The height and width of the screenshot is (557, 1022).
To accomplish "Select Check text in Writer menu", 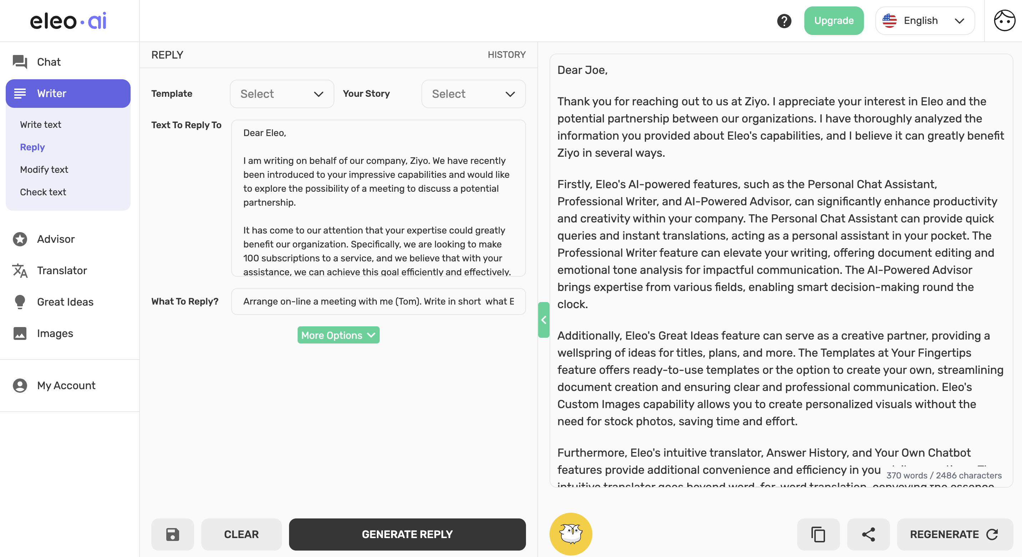I will (x=43, y=192).
